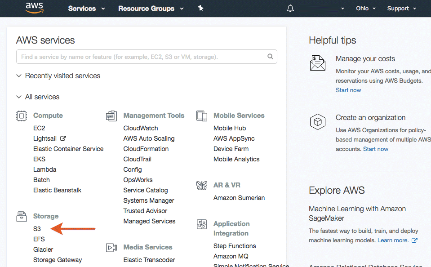The height and width of the screenshot is (267, 431).
Task: Click the search magnifier icon
Action: point(270,56)
